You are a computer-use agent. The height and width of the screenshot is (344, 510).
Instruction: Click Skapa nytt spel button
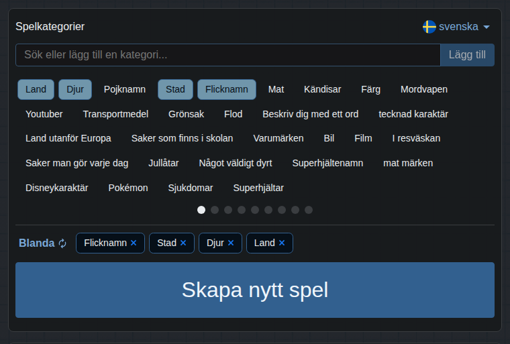[x=255, y=290]
